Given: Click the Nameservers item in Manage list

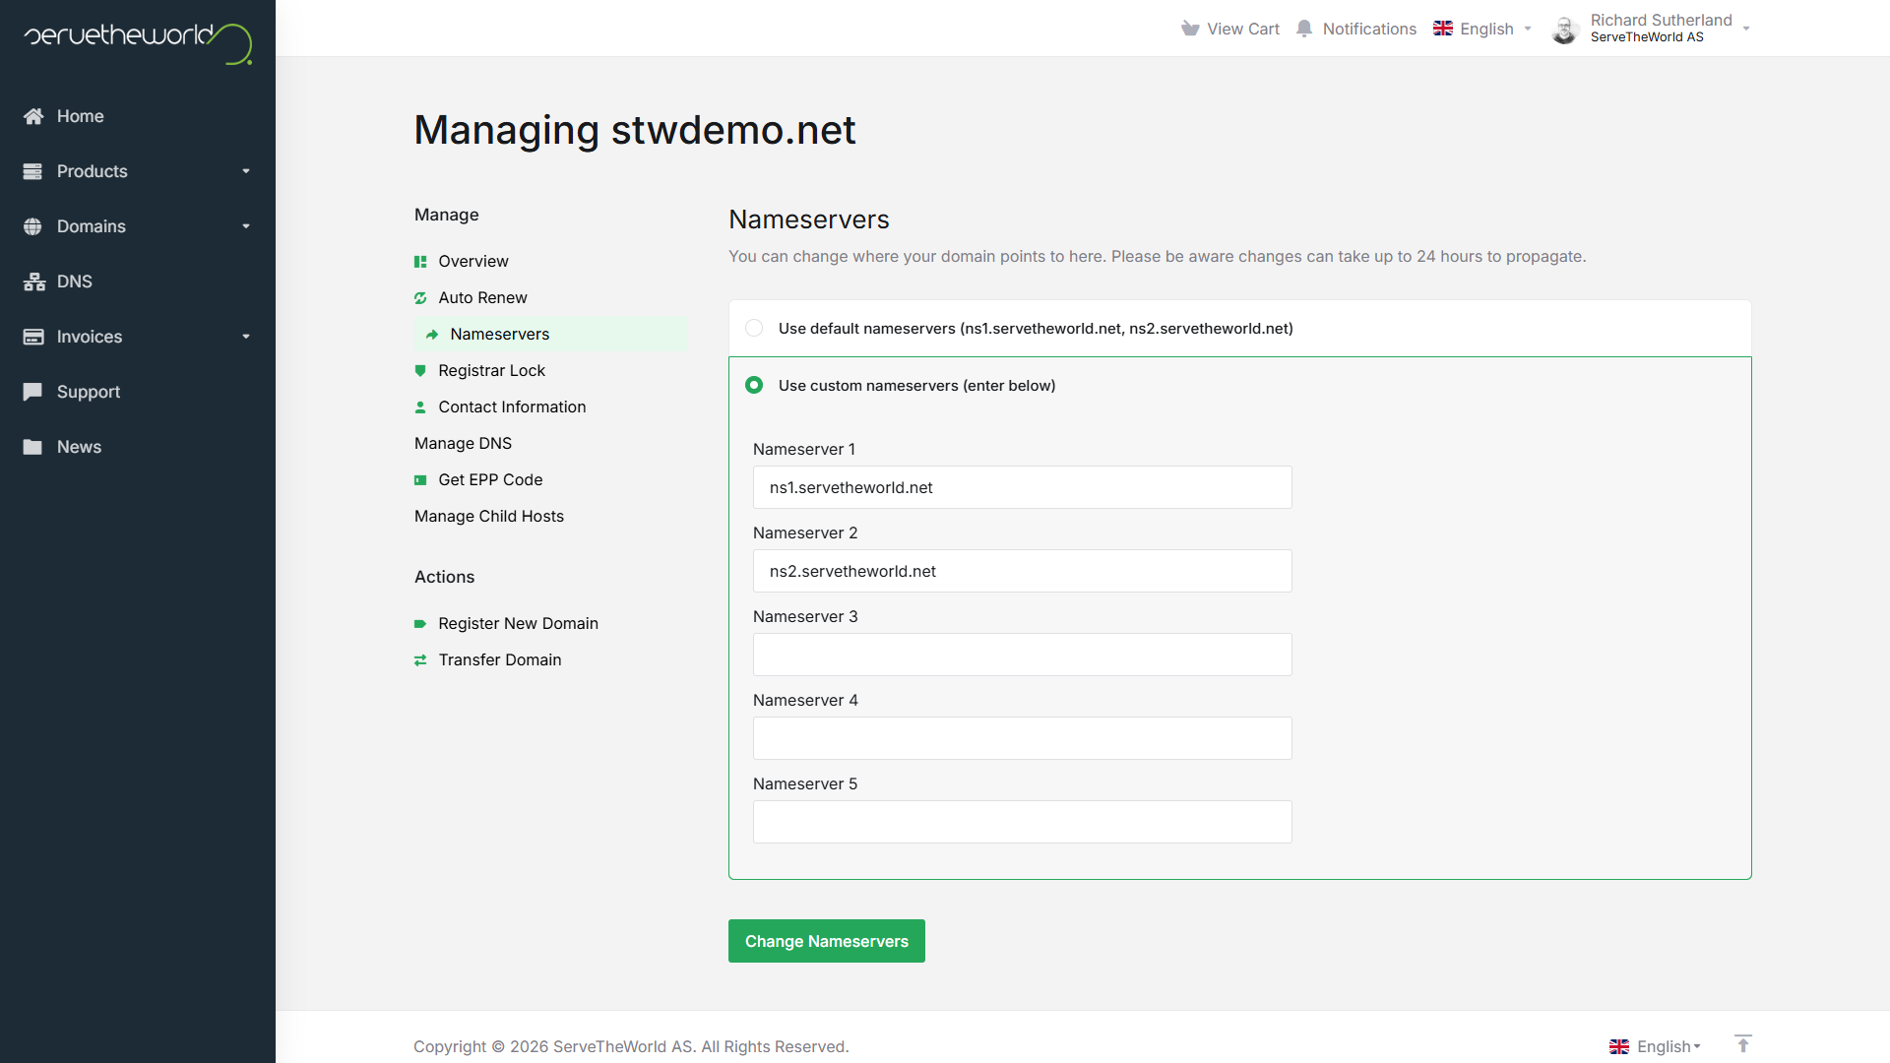Looking at the screenshot, I should (551, 335).
